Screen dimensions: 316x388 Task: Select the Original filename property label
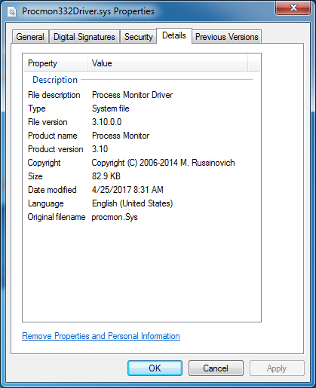coord(57,217)
